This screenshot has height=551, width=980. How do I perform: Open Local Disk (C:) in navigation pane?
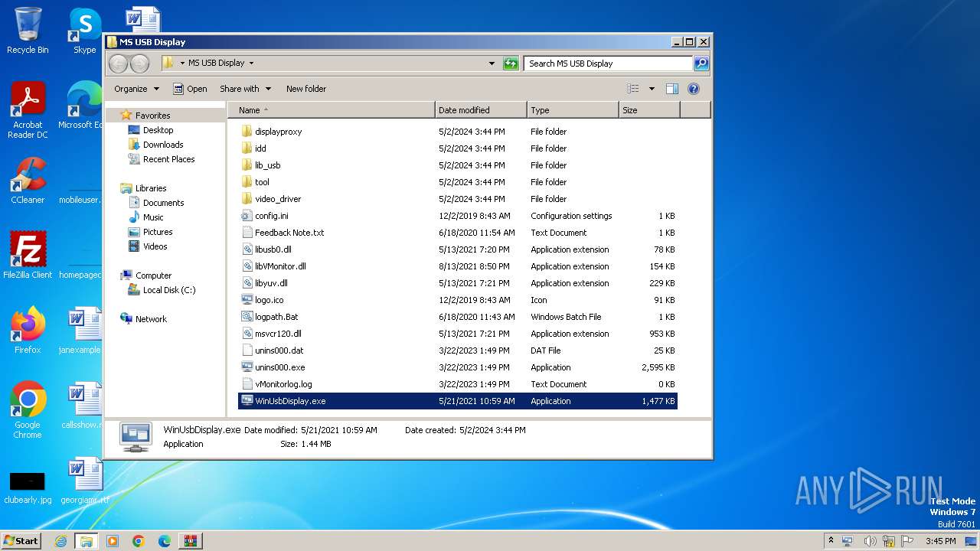[168, 290]
